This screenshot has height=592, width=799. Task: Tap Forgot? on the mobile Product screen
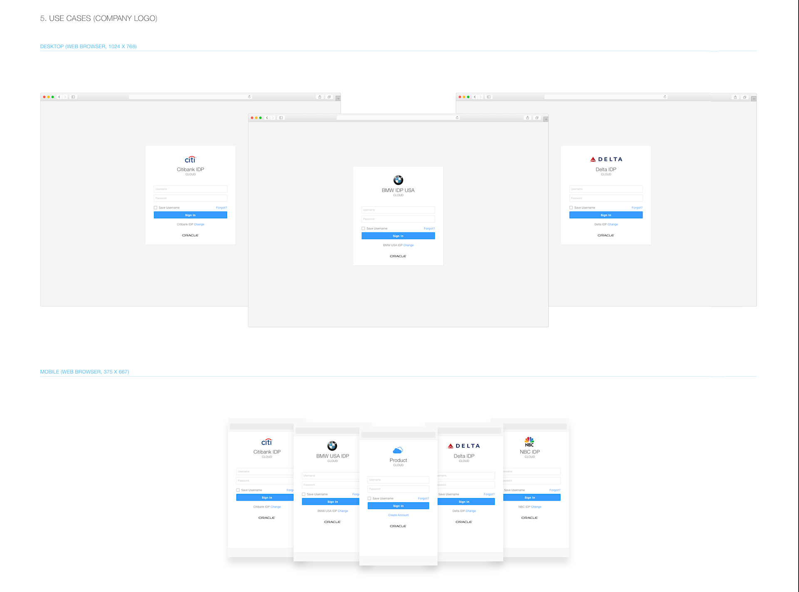[x=423, y=498]
